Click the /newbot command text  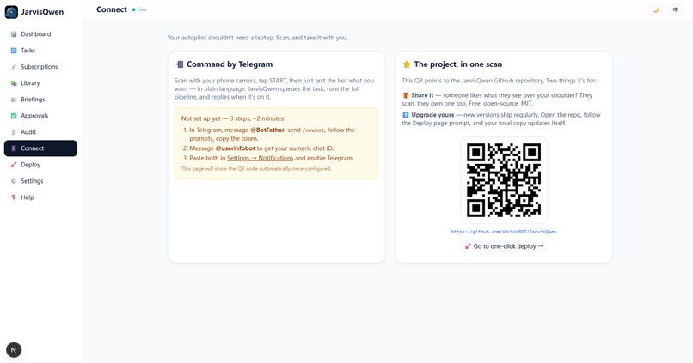(x=313, y=130)
